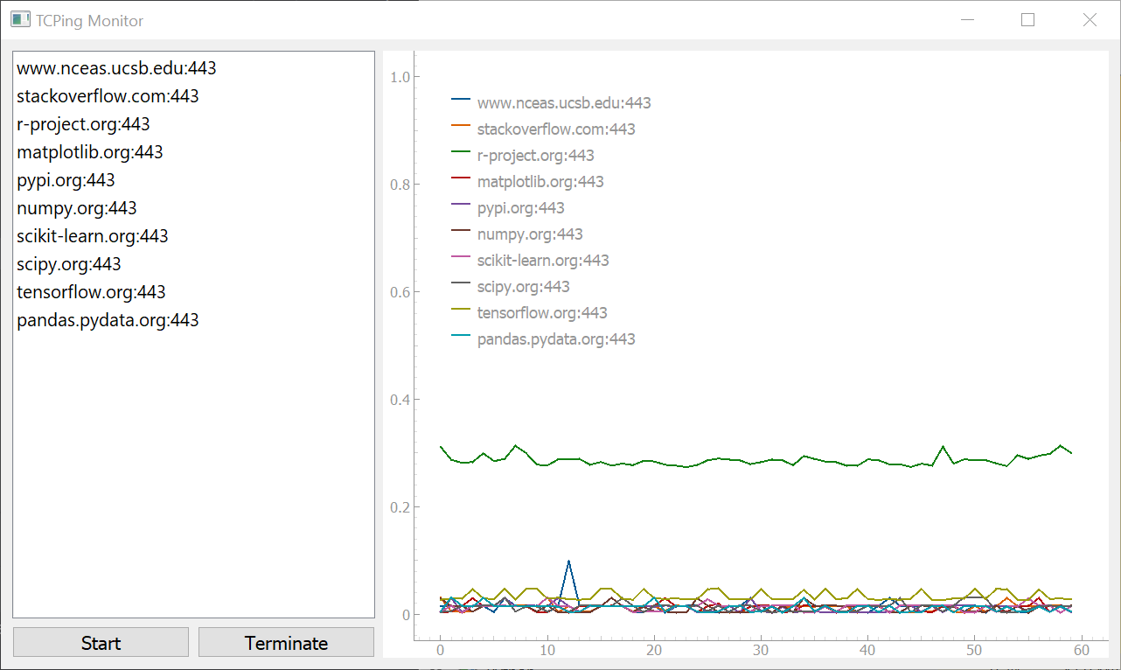This screenshot has width=1121, height=670.
Task: Select matplotlib.org:443 in the host list
Action: pyautogui.click(x=193, y=152)
